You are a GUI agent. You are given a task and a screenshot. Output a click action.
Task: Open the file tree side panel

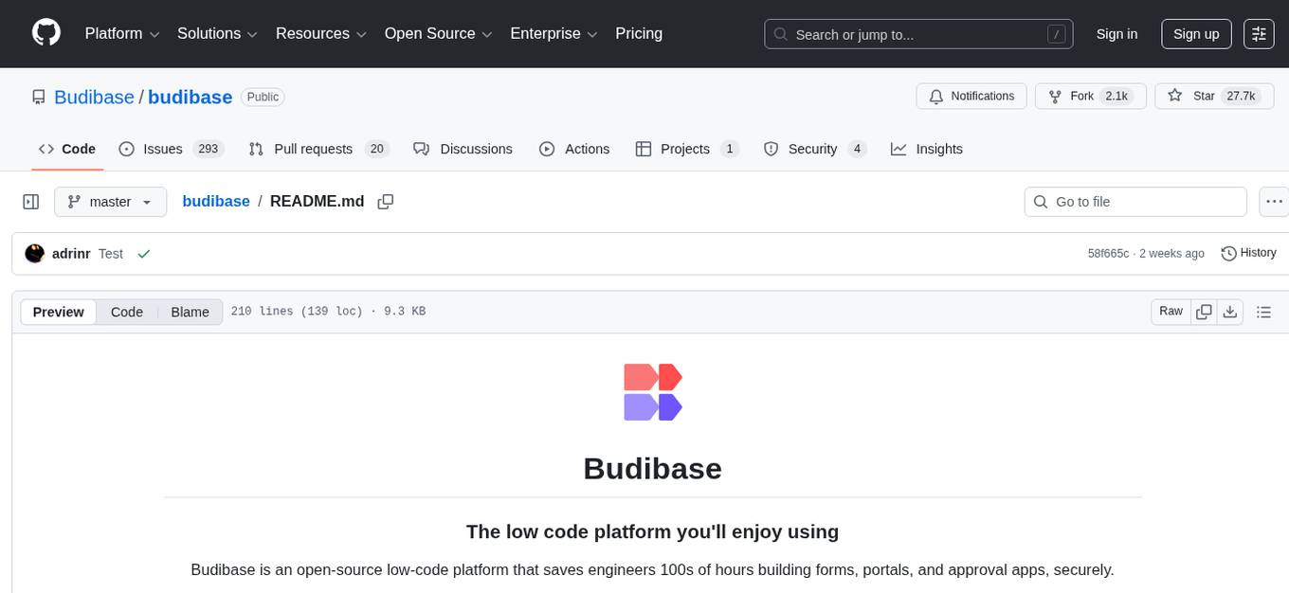click(x=30, y=201)
